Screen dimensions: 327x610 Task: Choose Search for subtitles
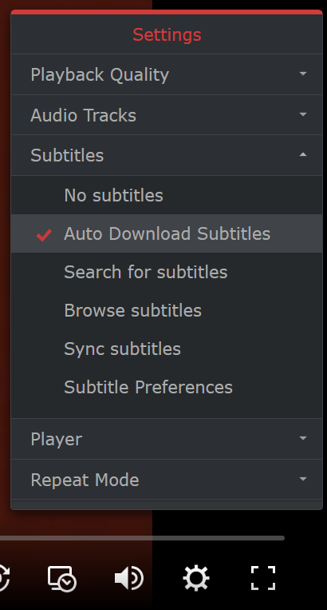pyautogui.click(x=167, y=272)
